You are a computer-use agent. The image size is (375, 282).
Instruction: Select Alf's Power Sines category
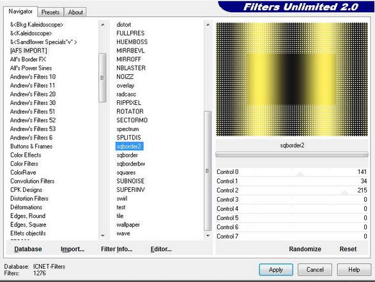tap(31, 68)
